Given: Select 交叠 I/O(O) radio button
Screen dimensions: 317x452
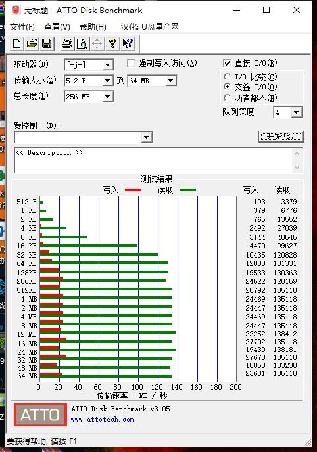Looking at the screenshot, I should 228,87.
